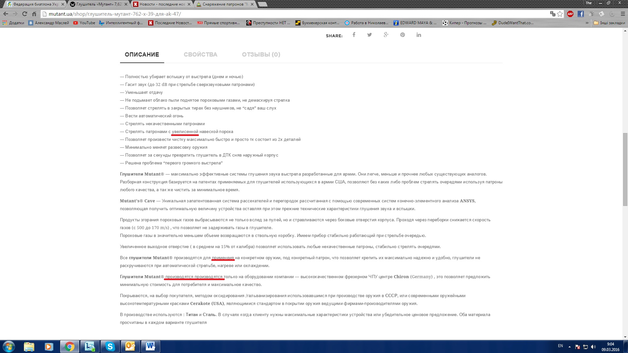Open Windows Explorer from the taskbar

tap(29, 346)
